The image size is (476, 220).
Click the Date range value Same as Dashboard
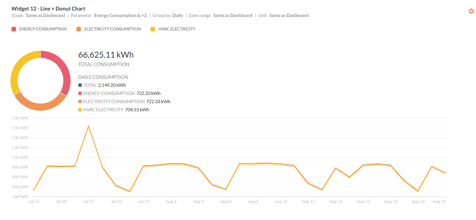click(233, 15)
